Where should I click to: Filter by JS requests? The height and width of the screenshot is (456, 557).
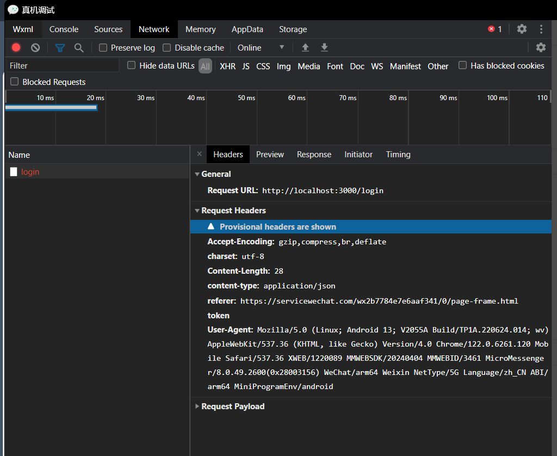(x=246, y=66)
